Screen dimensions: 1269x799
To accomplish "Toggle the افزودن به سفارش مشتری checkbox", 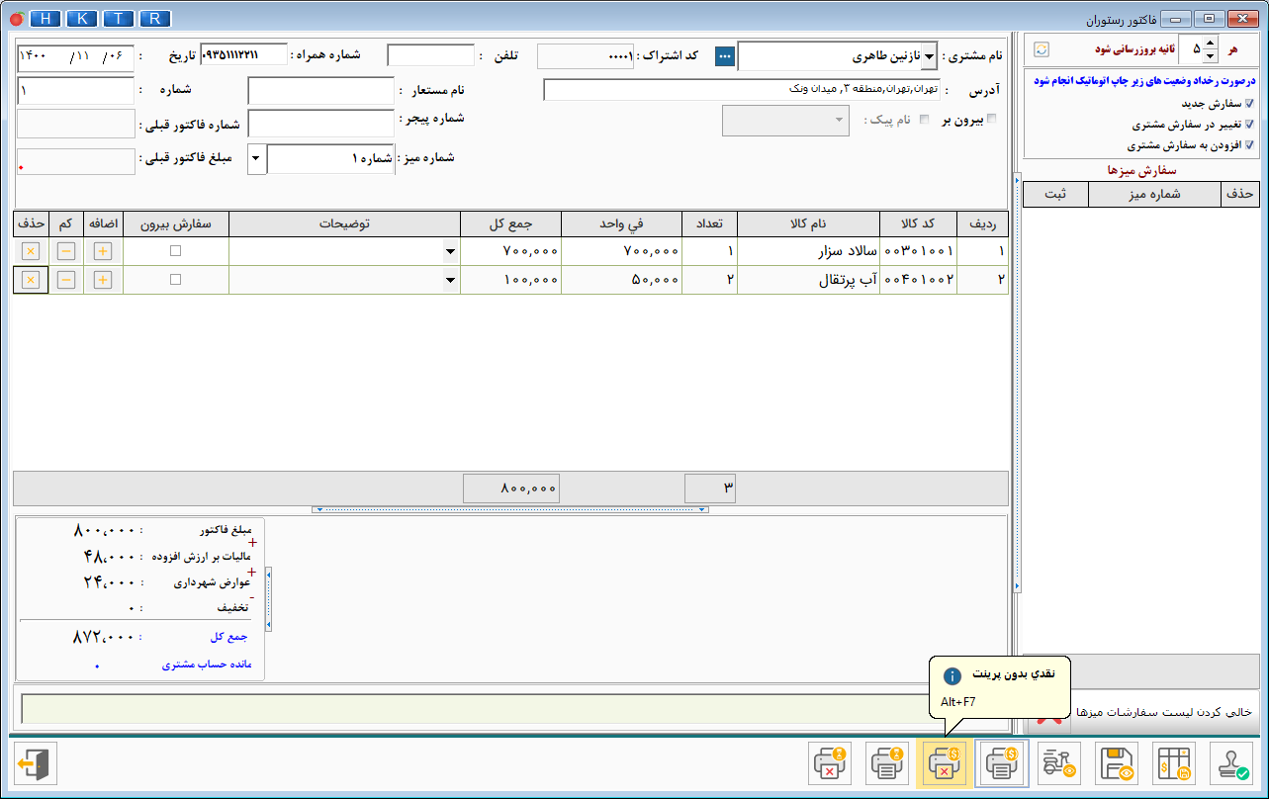I will pos(1248,144).
